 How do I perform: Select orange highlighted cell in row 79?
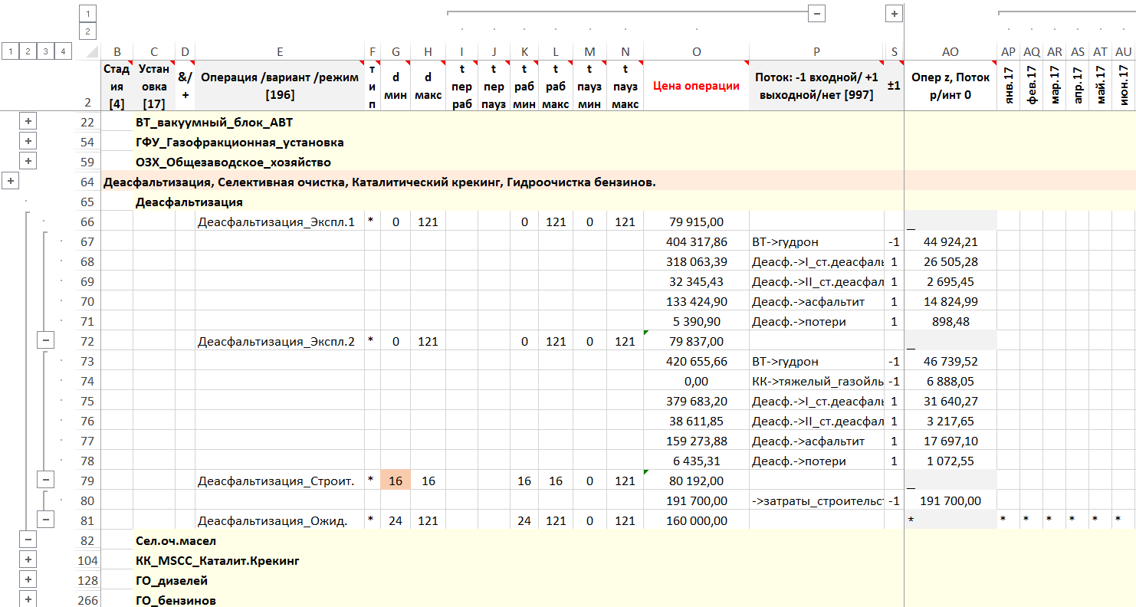click(x=396, y=481)
